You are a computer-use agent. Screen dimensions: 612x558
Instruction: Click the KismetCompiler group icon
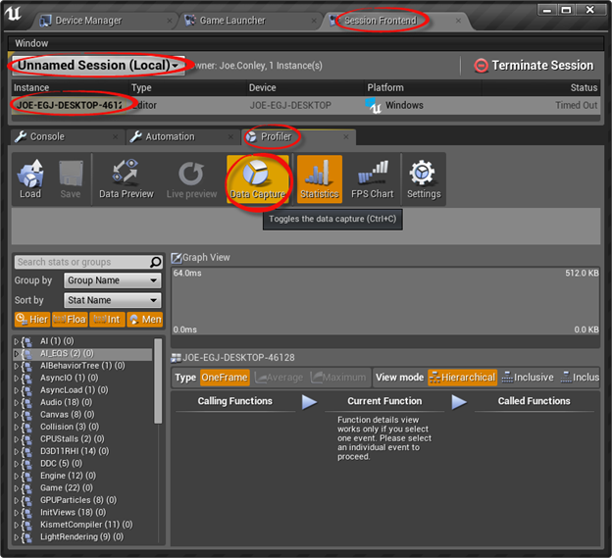pos(26,525)
